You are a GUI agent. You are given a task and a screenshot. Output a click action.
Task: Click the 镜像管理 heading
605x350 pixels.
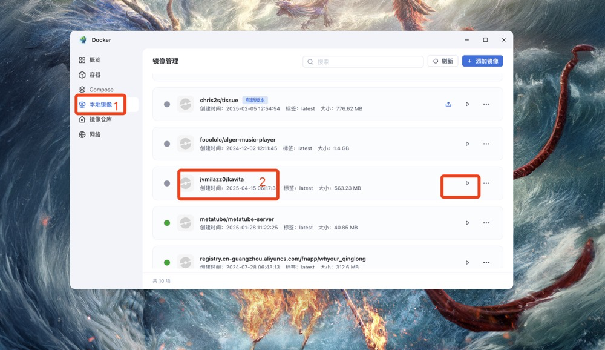[x=166, y=61]
